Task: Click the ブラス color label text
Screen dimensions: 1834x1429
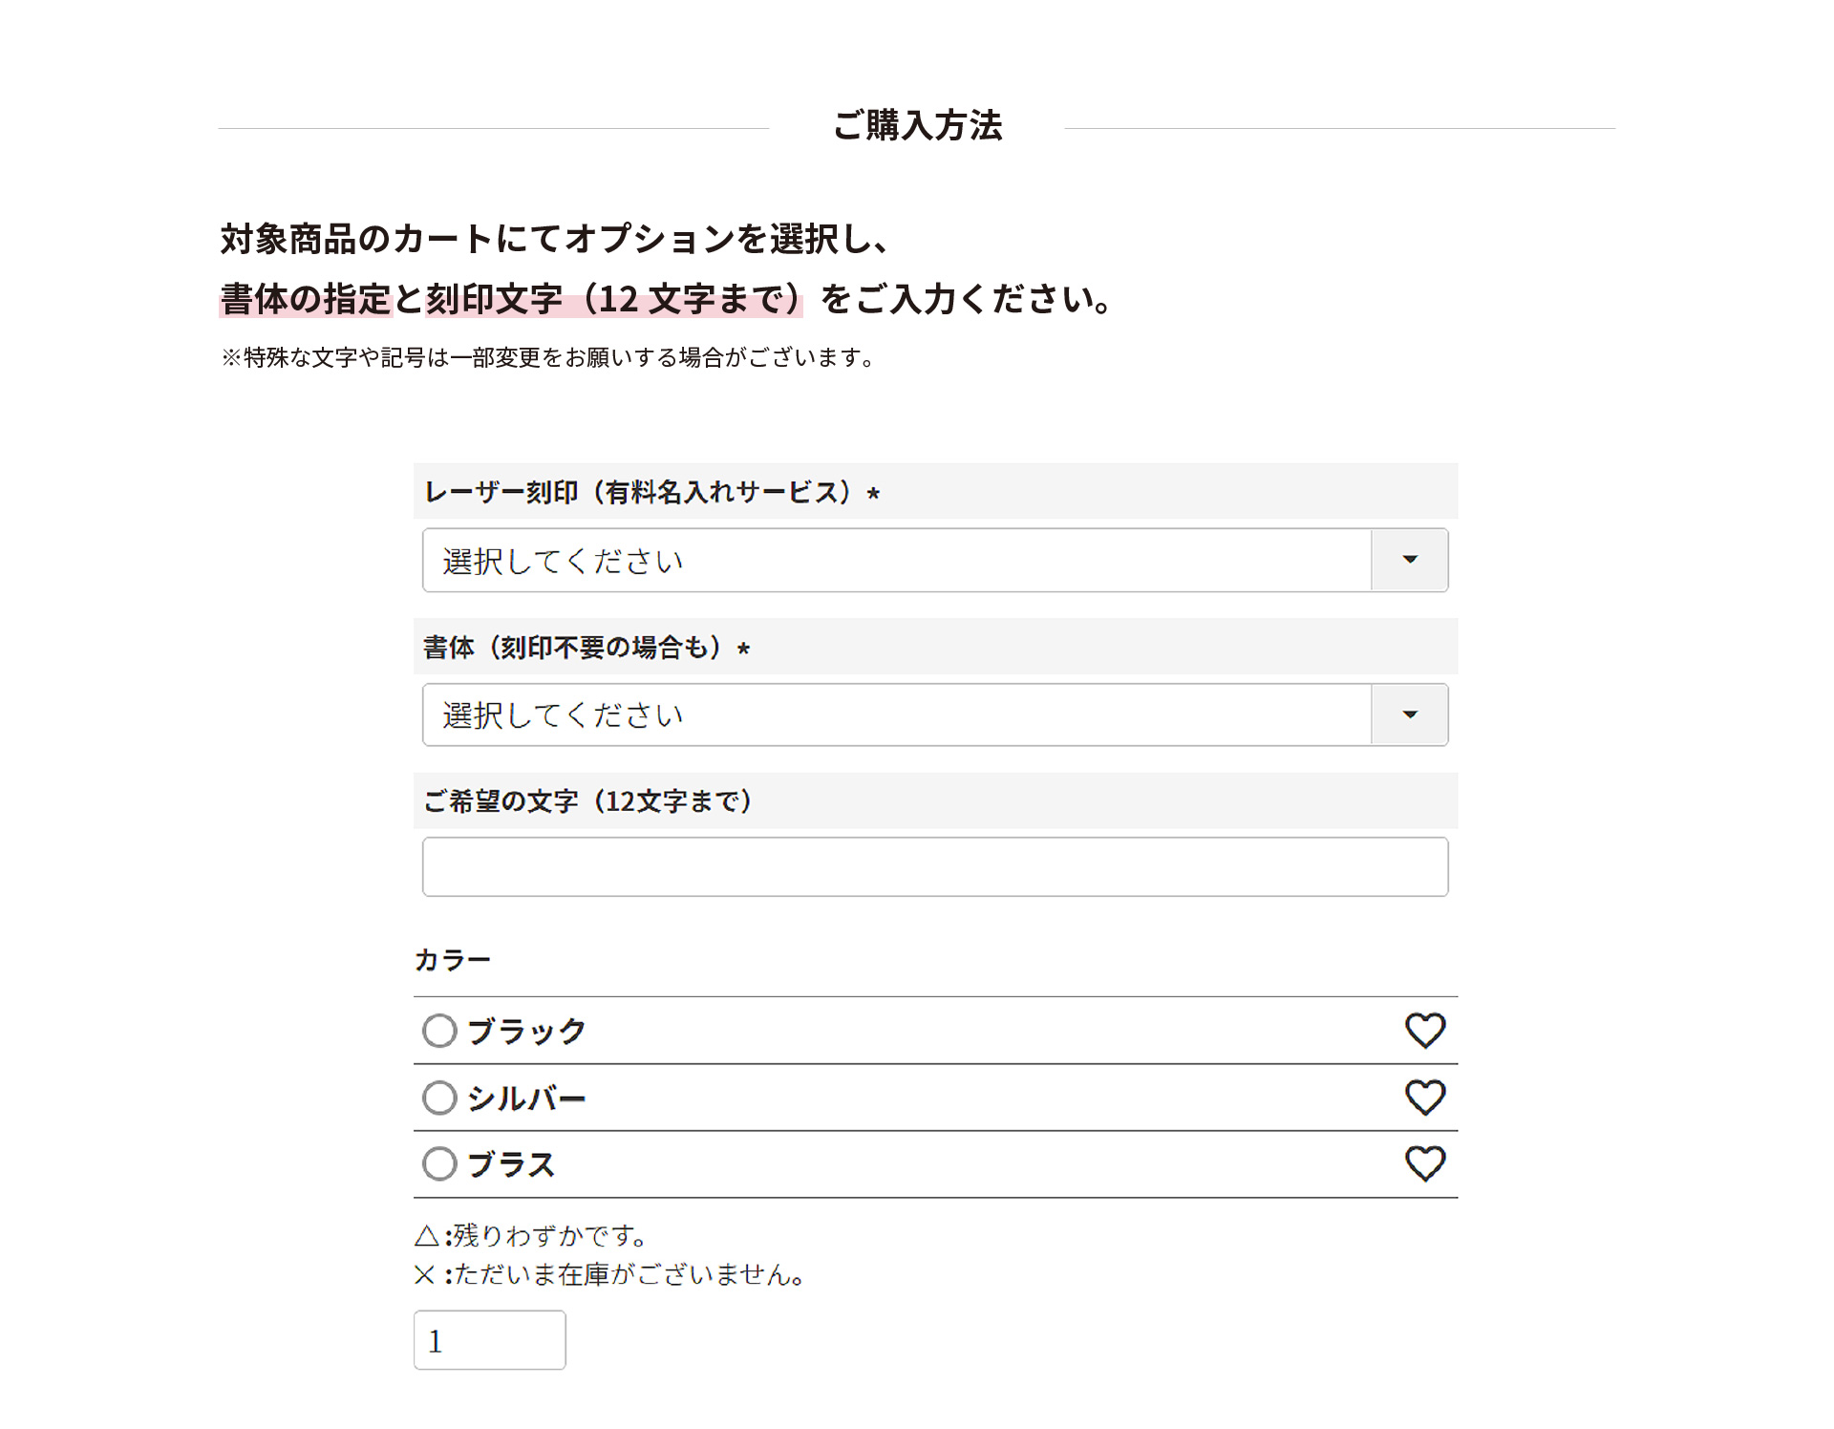Action: coord(511,1163)
